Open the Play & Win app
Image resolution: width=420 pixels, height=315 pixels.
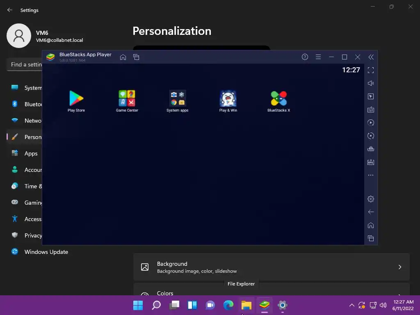[x=228, y=101]
